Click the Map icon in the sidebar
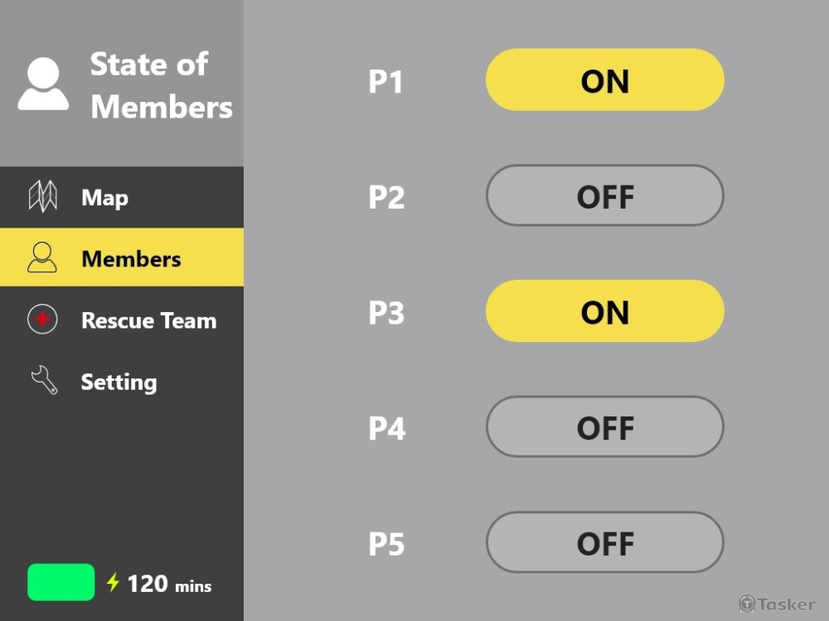Screen dimensions: 829x621 (x=41, y=196)
